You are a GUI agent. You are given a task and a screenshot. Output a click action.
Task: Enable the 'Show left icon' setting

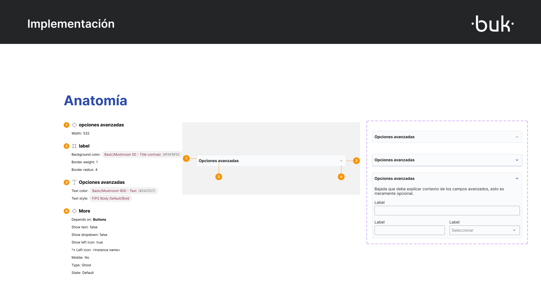tap(87, 242)
